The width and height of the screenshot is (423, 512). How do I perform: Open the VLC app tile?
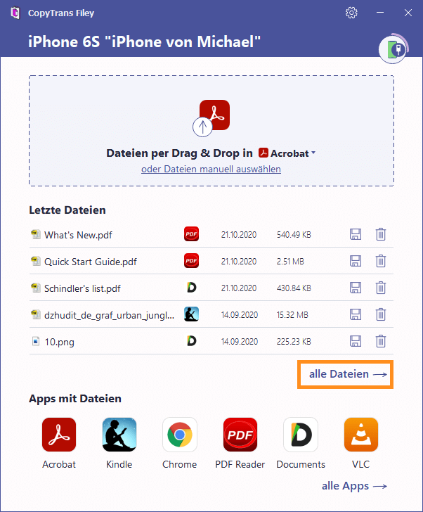click(x=361, y=443)
